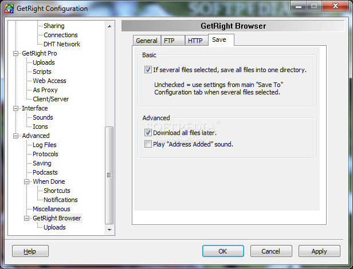Close the GetRight Configuration window

pyautogui.click(x=335, y=6)
